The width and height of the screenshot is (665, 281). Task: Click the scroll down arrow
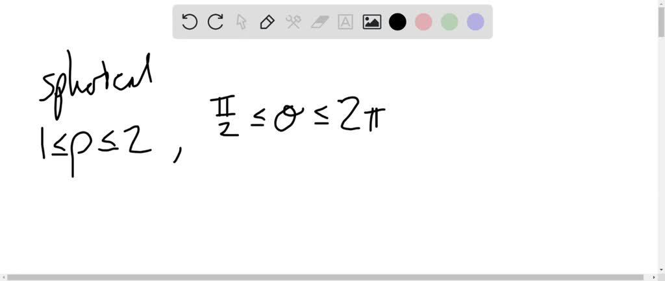pyautogui.click(x=661, y=269)
